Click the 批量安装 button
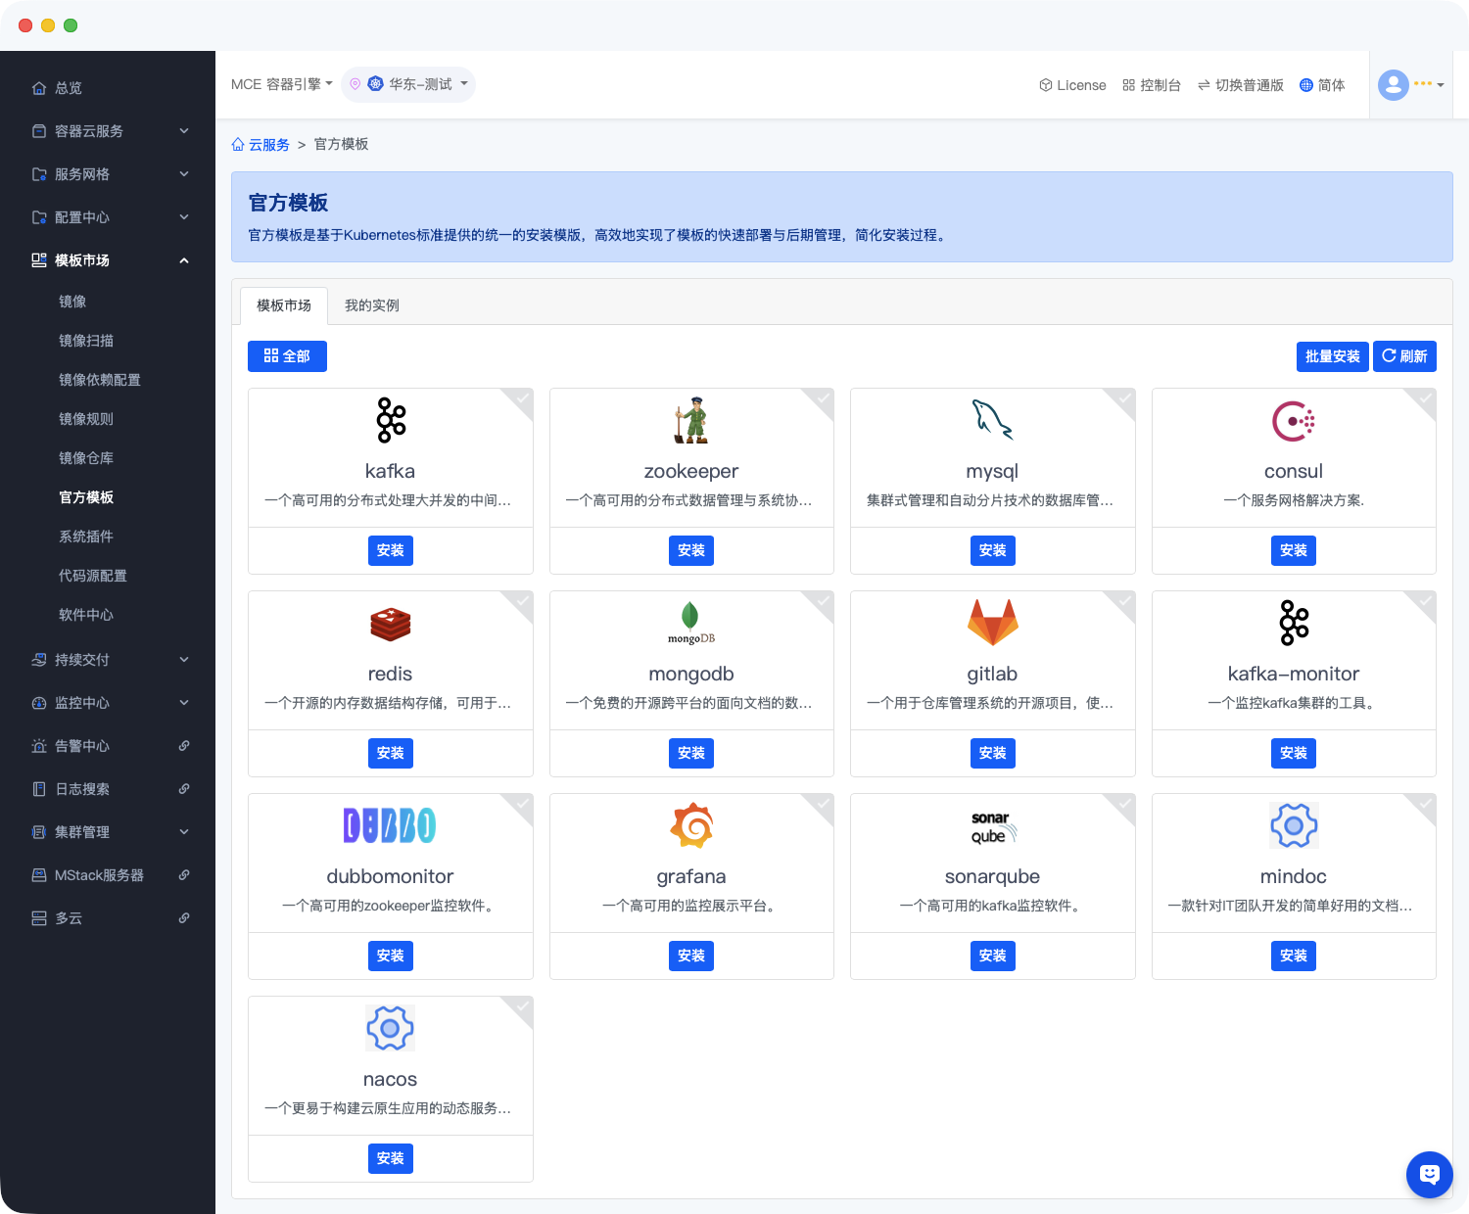The image size is (1469, 1214). (x=1332, y=356)
